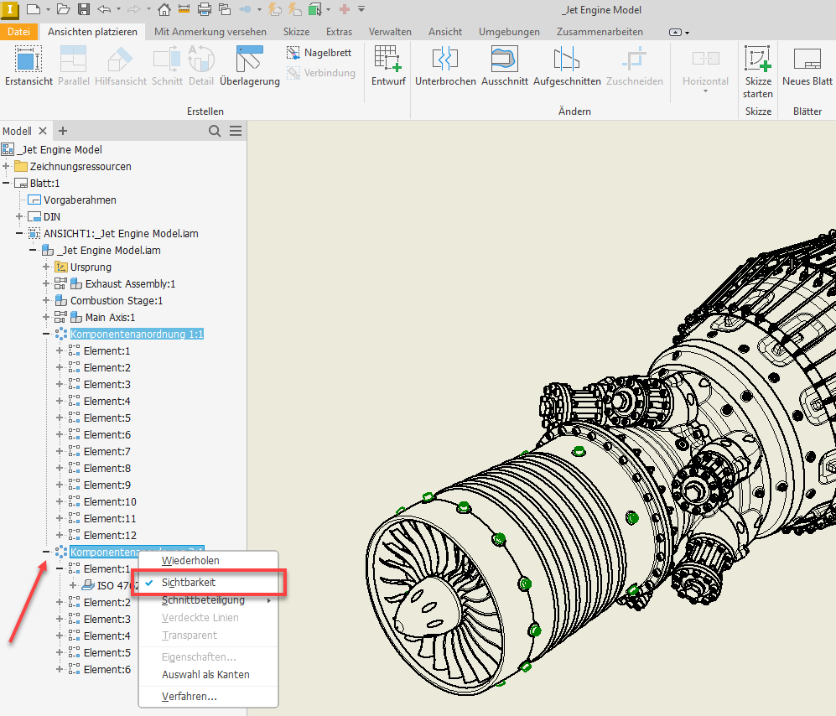The width and height of the screenshot is (836, 716).
Task: Expand the Exhaust Assembly:1 node
Action: [47, 283]
